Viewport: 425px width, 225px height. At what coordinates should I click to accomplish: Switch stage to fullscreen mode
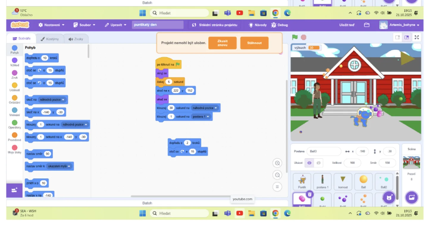417,37
